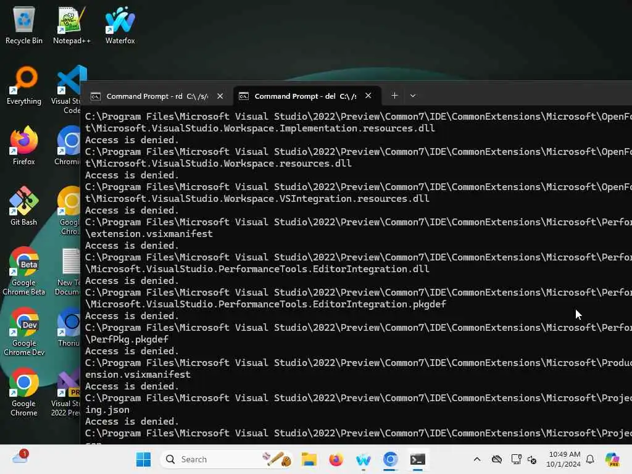This screenshot has height=474, width=632.
Task: Open the muted volume tray icon
Action: (x=532, y=459)
